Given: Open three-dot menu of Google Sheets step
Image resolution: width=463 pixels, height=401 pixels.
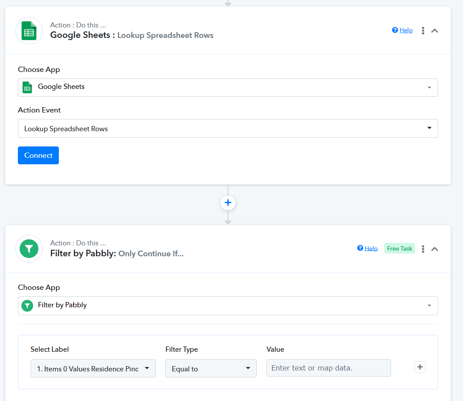Looking at the screenshot, I should [423, 31].
